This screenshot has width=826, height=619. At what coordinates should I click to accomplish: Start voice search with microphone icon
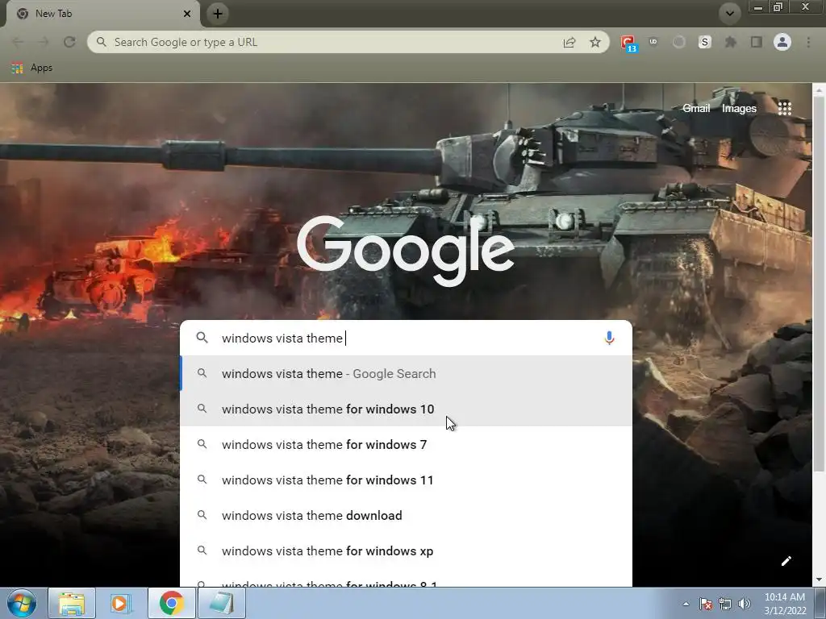610,338
